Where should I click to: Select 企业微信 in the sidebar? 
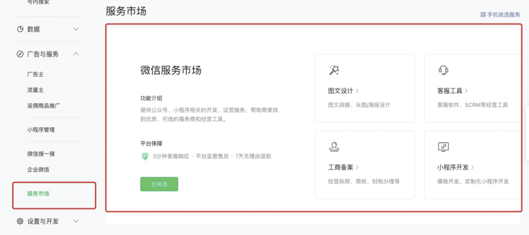click(x=38, y=169)
